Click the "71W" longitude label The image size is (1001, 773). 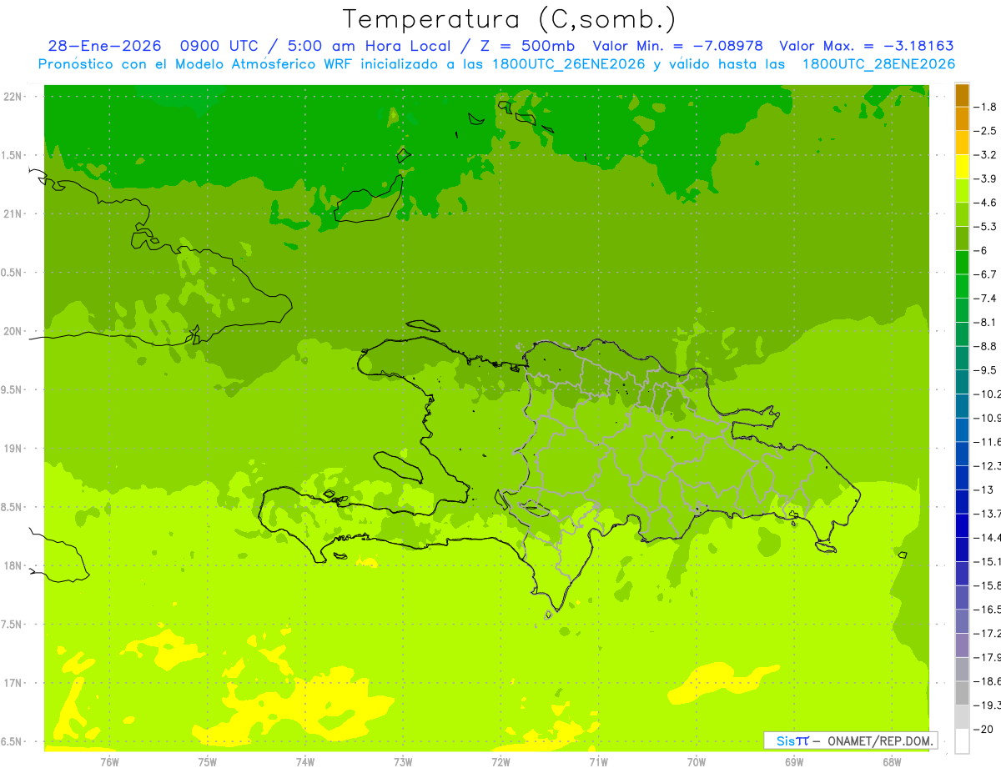[598, 762]
